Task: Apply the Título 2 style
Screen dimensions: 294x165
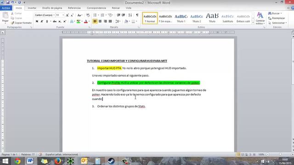Action: coord(197,18)
